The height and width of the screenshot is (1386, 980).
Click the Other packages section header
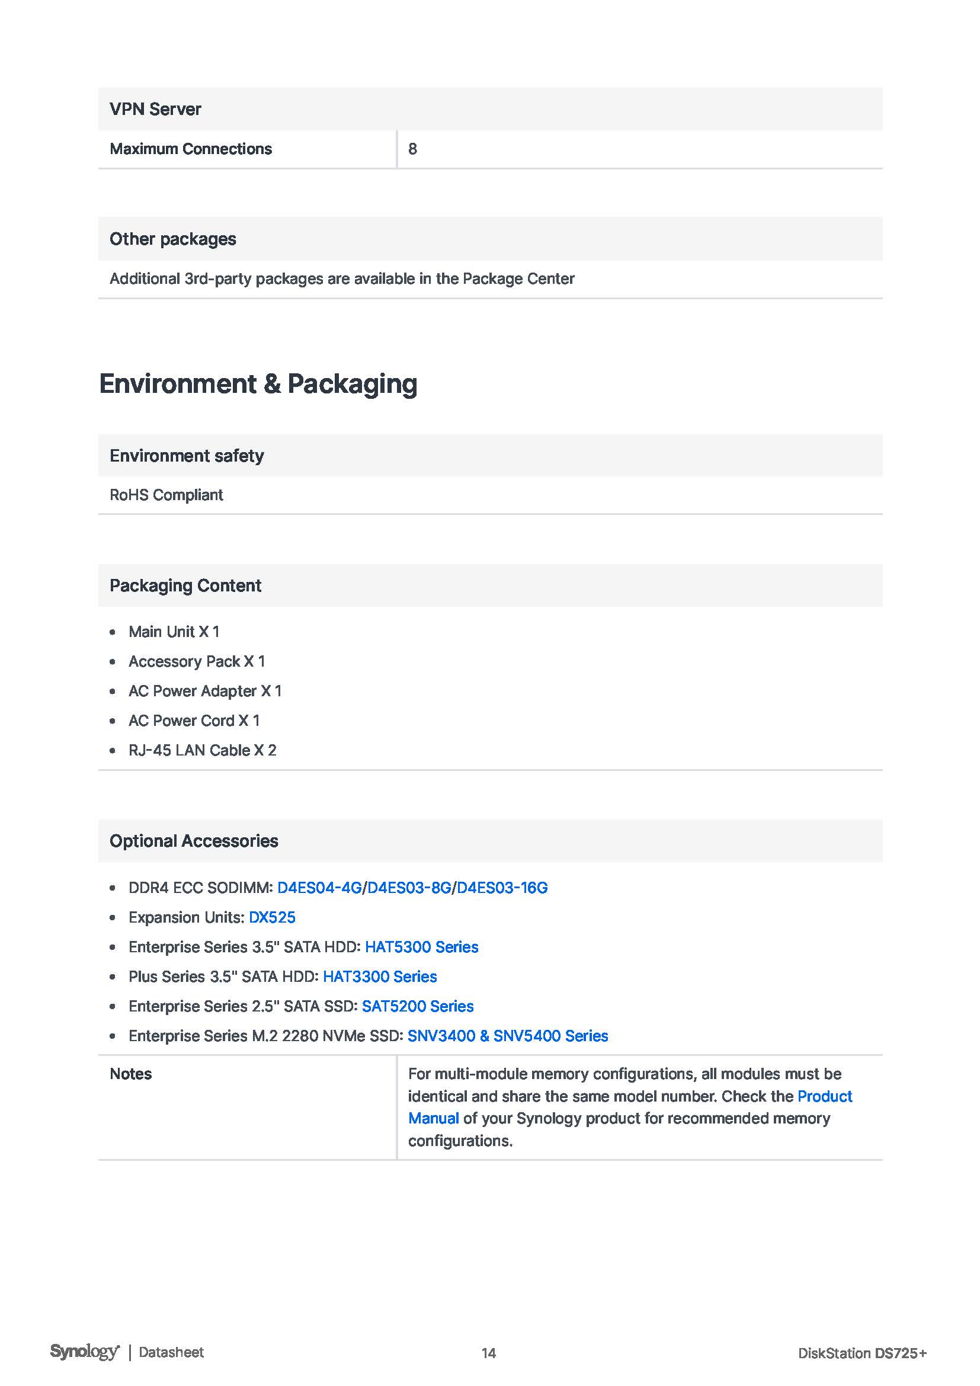tap(173, 239)
